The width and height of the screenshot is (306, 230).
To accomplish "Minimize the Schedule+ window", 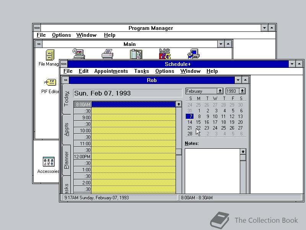I will [x=292, y=64].
